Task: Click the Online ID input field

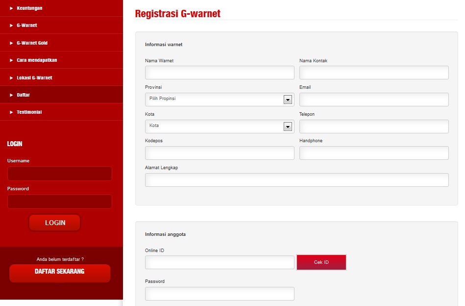Action: 219,262
